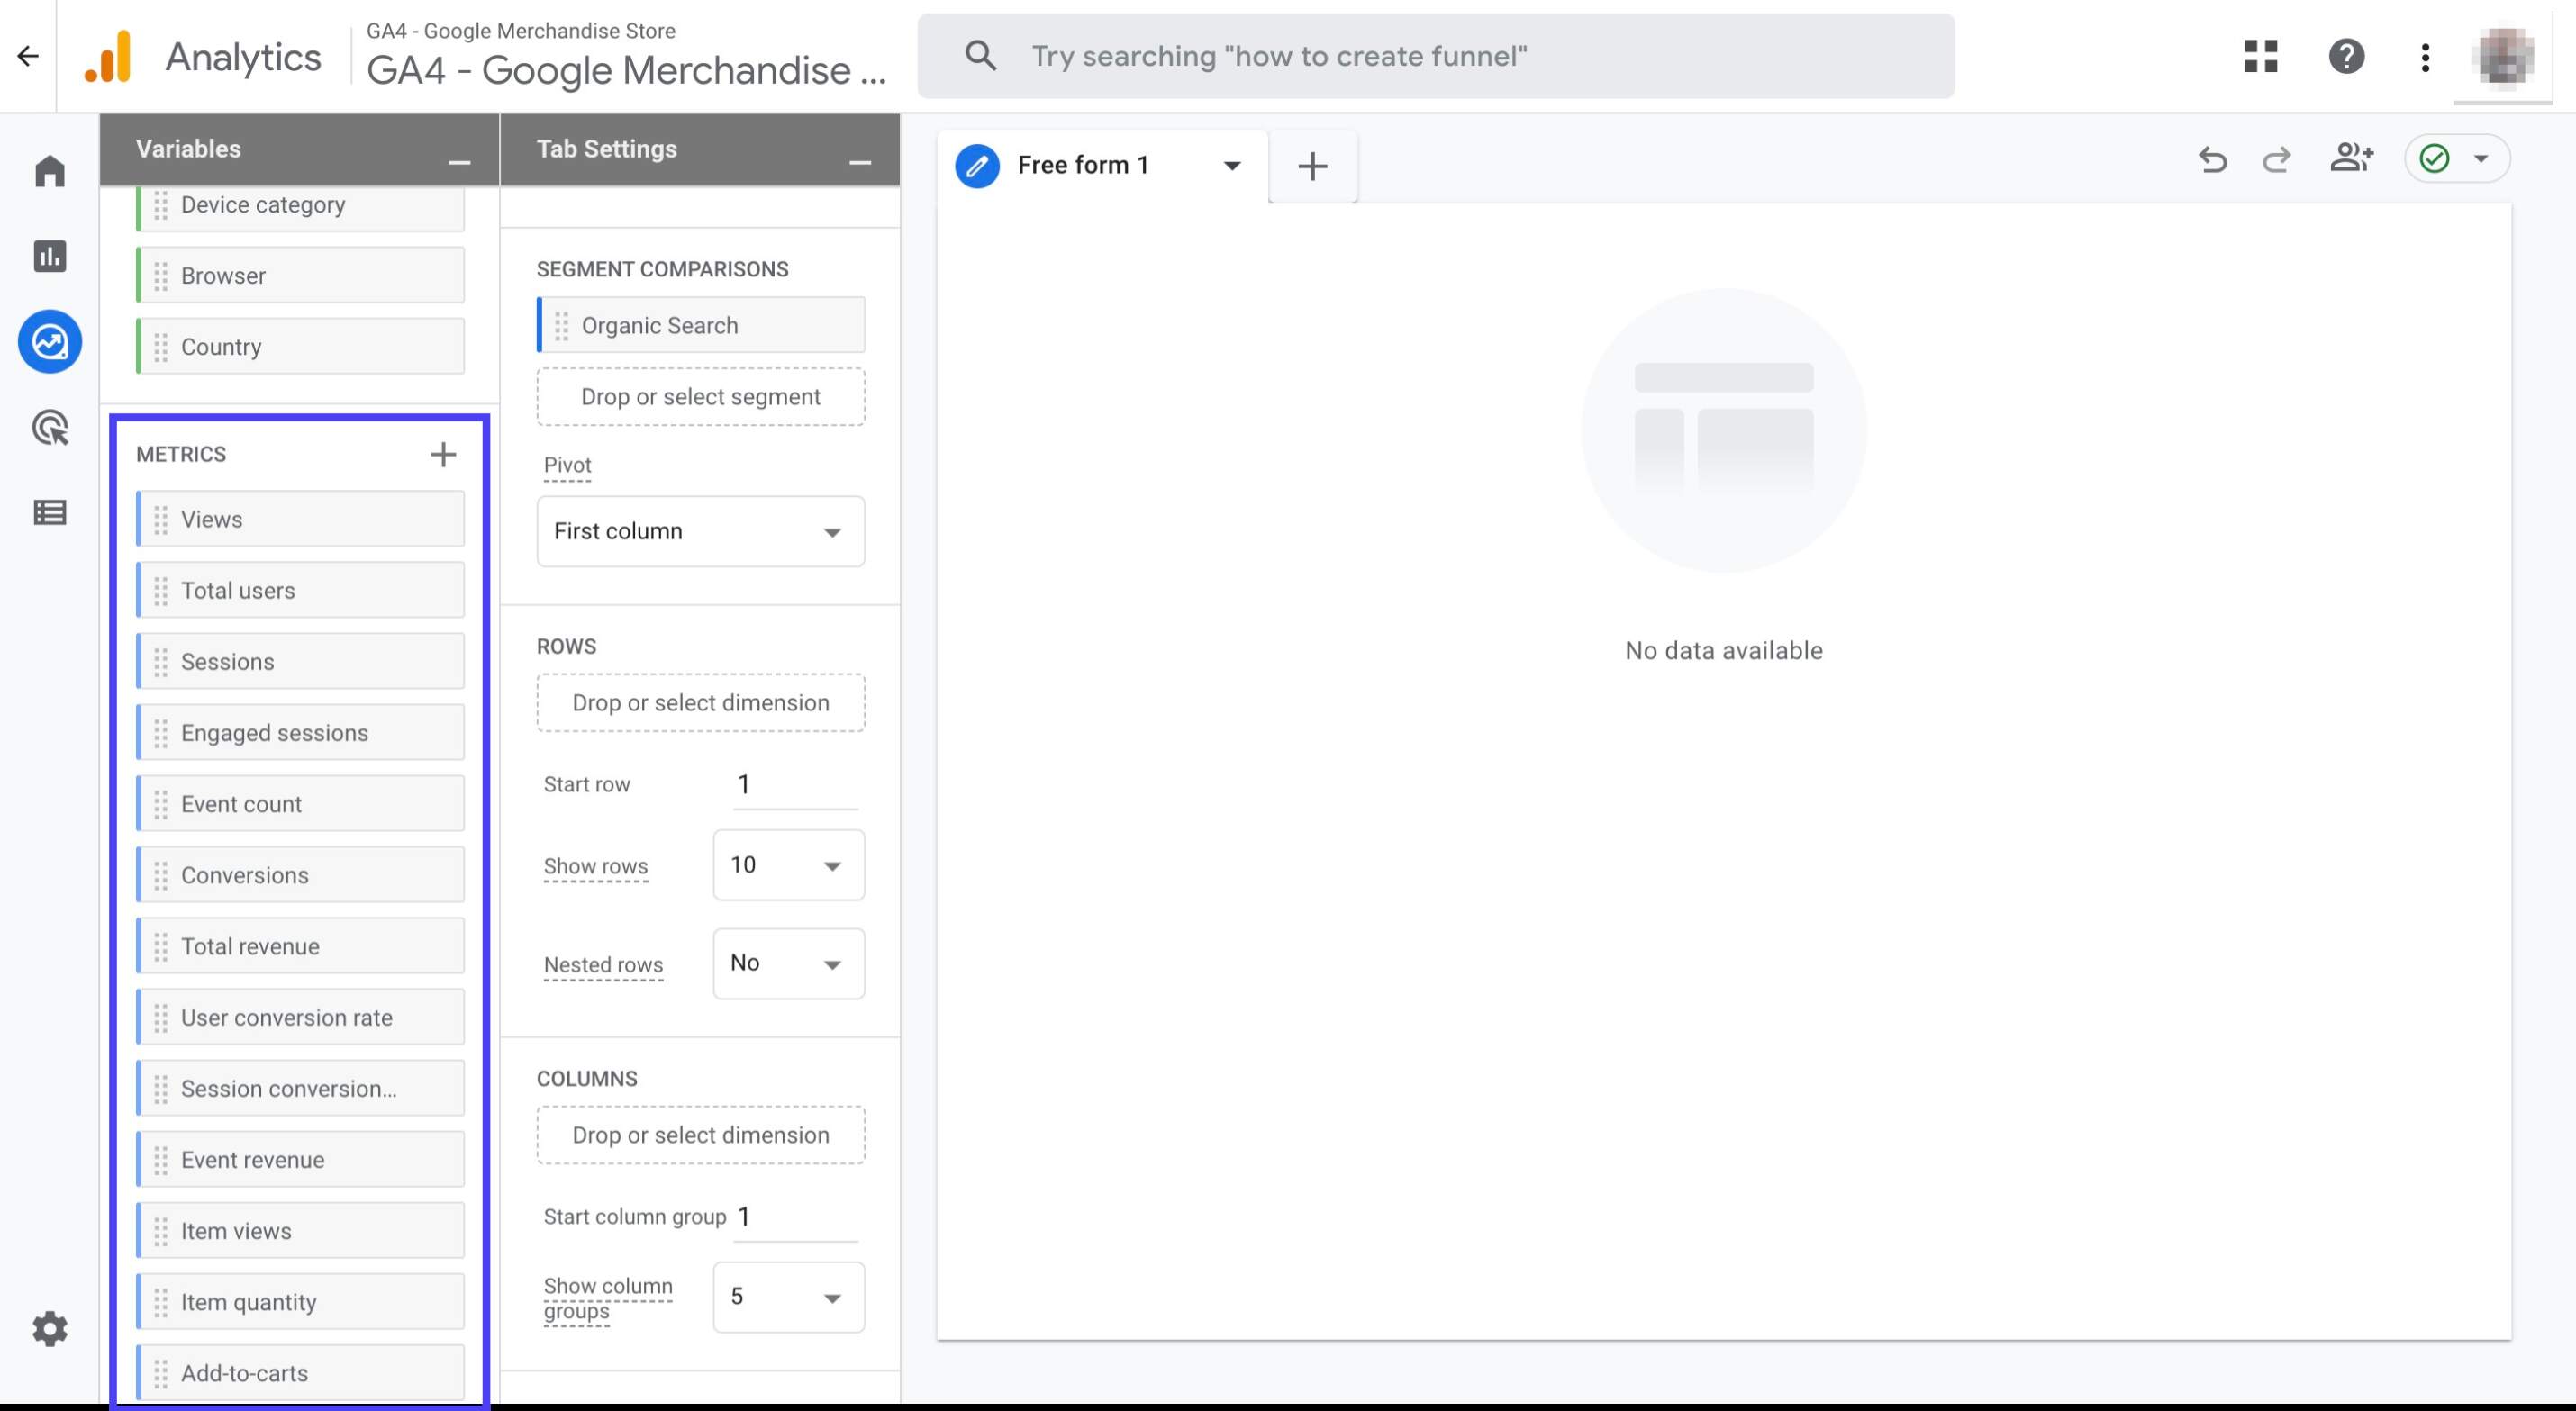Viewport: 2576px width, 1411px height.
Task: Select the User conversion rate metric
Action: click(x=300, y=1017)
